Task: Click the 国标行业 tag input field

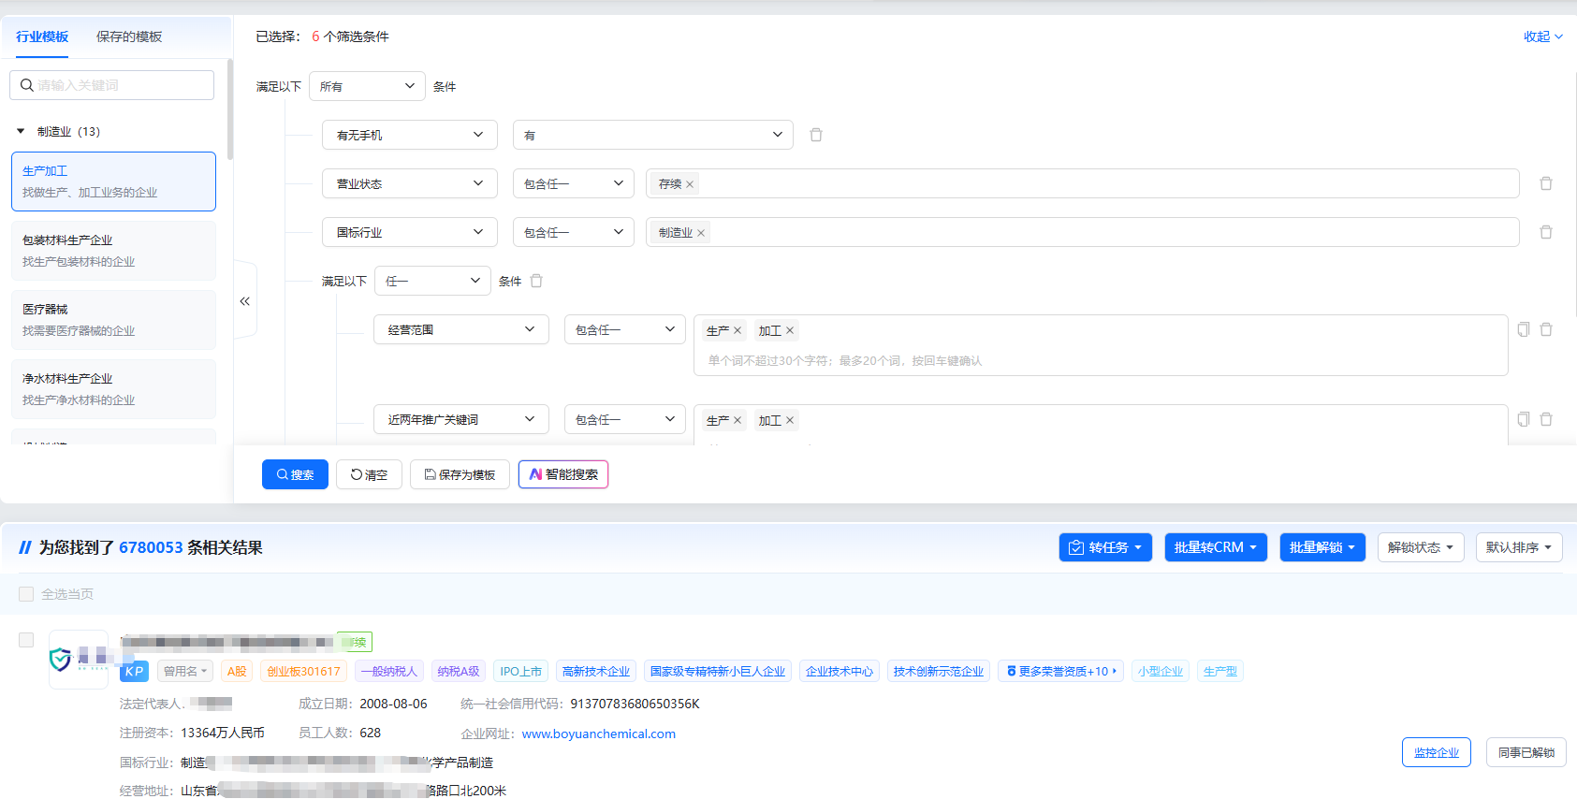Action: coord(1082,232)
